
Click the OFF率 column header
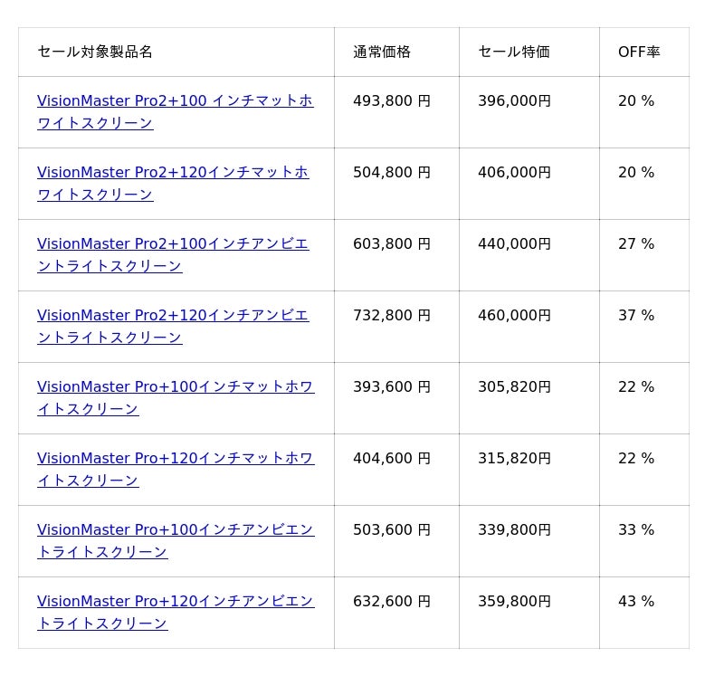coord(639,52)
